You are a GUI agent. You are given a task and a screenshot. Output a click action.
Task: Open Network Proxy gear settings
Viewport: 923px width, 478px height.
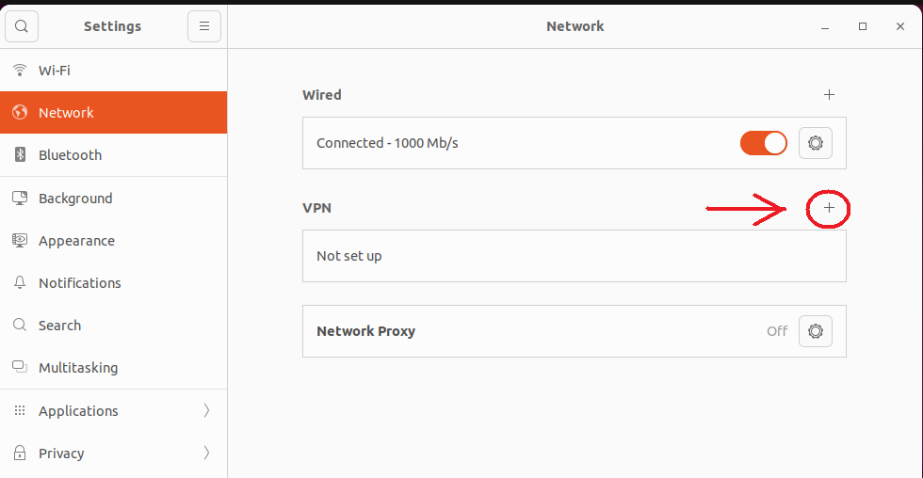(816, 331)
